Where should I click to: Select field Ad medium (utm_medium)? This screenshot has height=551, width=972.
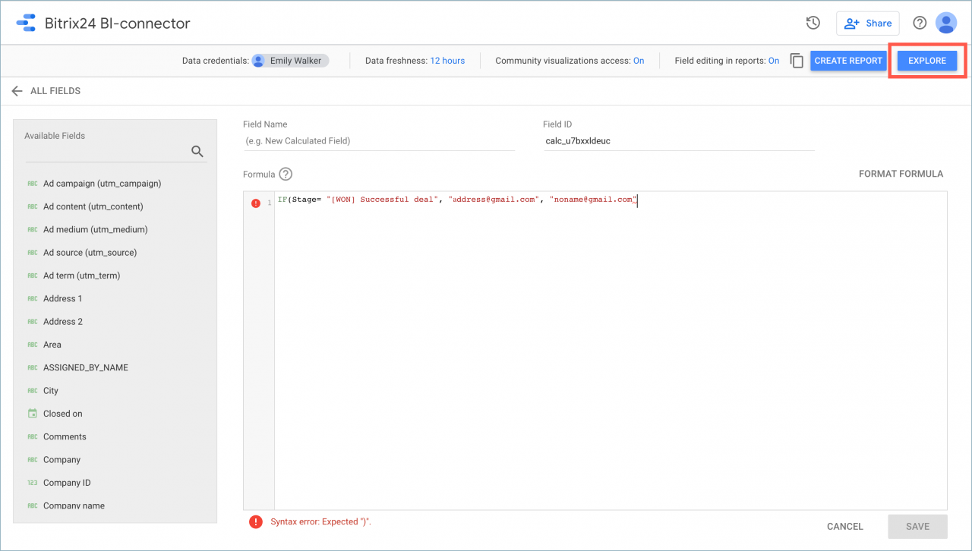point(95,229)
